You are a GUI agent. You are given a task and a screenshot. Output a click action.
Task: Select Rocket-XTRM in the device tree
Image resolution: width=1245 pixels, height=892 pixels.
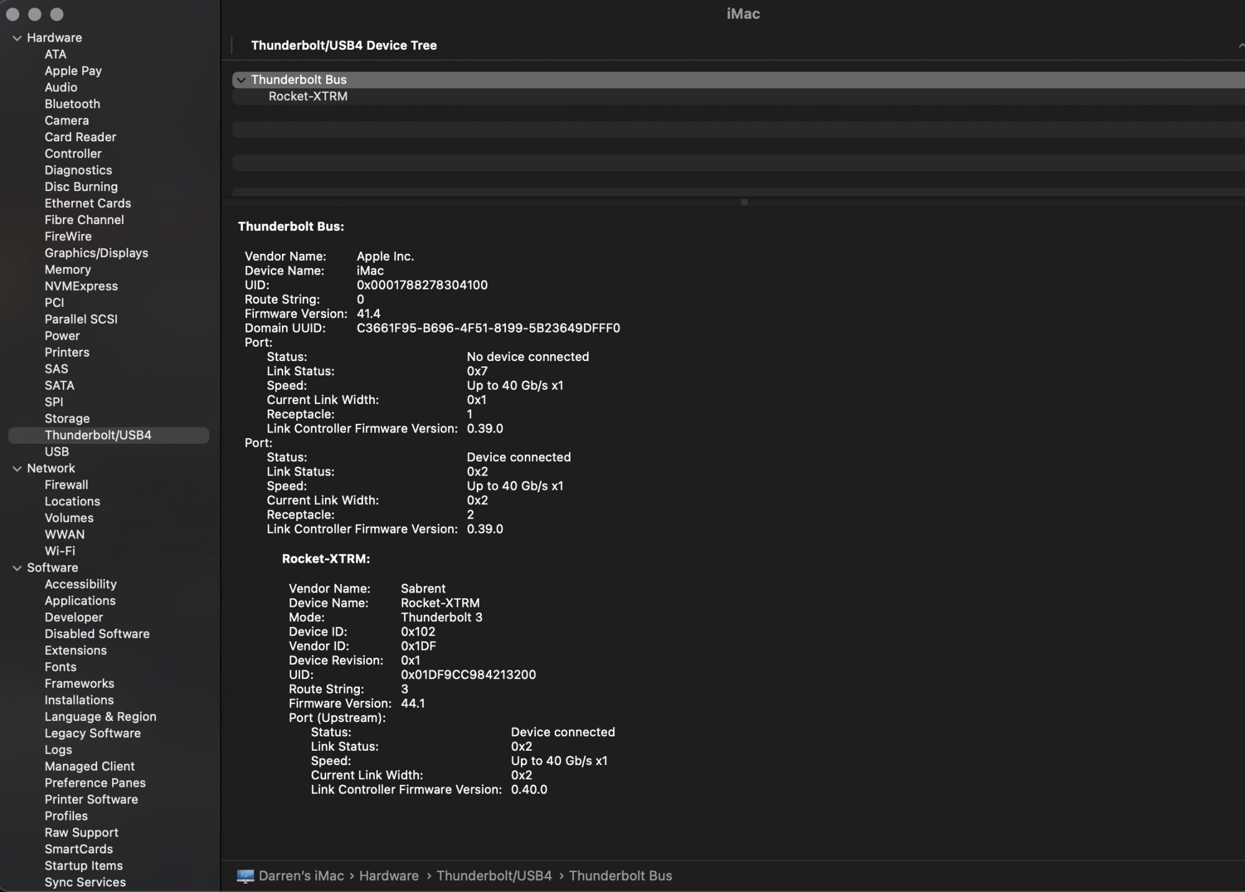pyautogui.click(x=308, y=96)
